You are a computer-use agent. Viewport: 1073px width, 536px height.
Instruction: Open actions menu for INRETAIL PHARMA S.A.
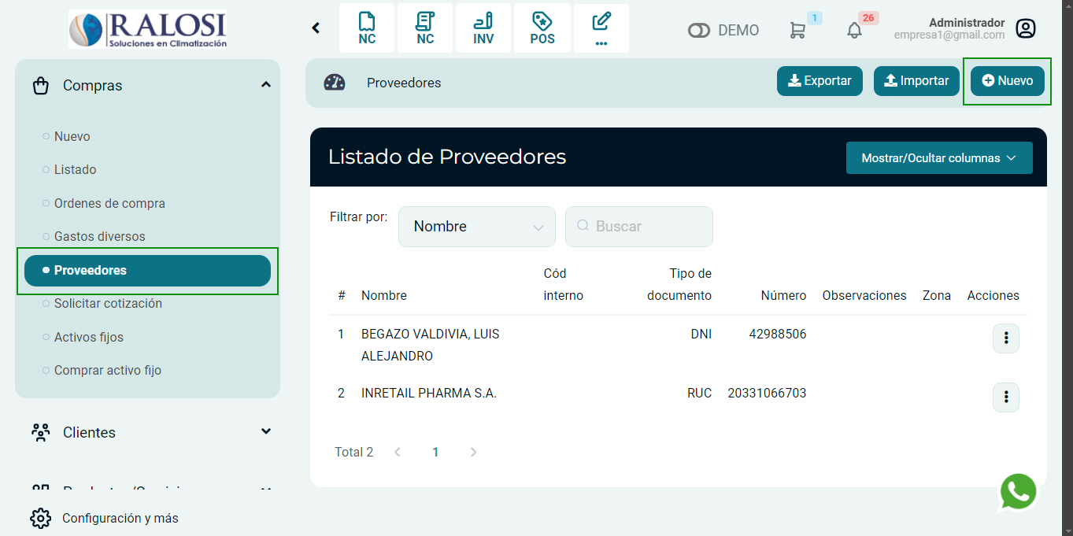click(1005, 397)
